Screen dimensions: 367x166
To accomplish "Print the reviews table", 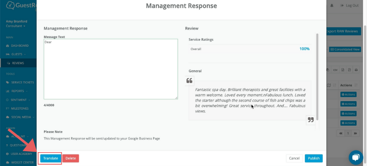I will coord(356,70).
